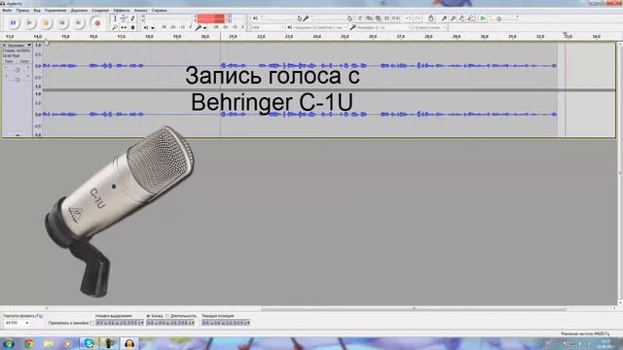The height and width of the screenshot is (350, 623).
Task: Click the Zoom Out magnifier icon
Action: point(453,18)
